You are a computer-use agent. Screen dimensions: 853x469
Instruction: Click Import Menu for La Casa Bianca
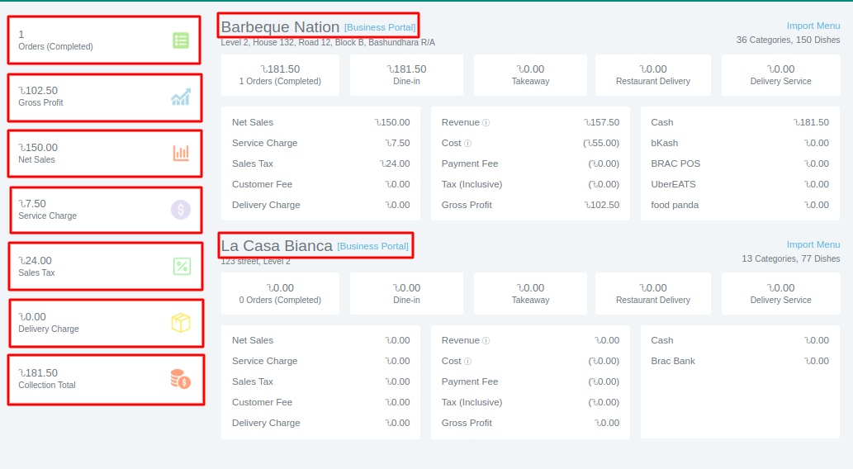pos(813,244)
